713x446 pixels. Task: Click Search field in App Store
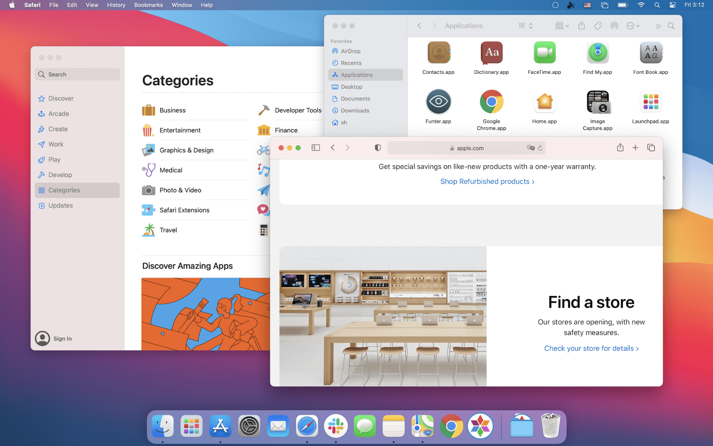77,75
